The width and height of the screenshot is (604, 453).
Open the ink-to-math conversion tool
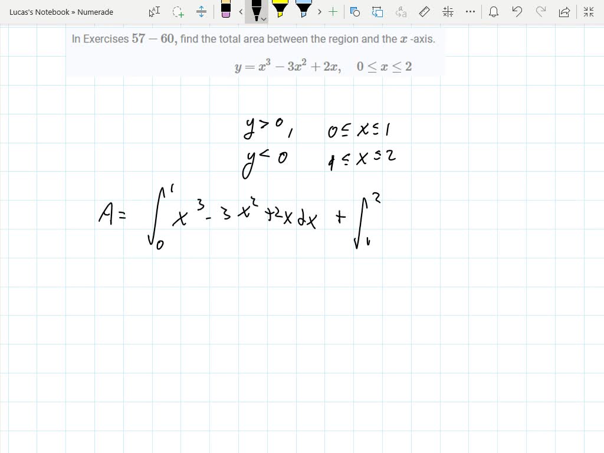coord(447,11)
